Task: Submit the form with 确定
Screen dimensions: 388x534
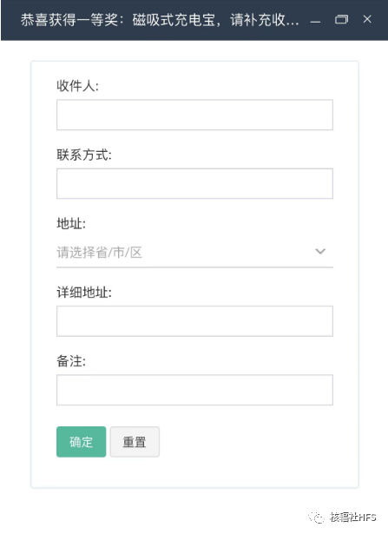Action: tap(81, 442)
